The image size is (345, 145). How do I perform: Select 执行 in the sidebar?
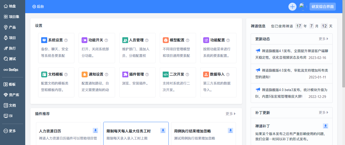10,48
